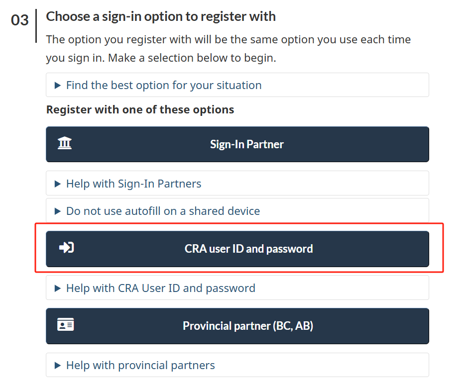Viewport: 470px width, 386px height.
Task: Click the Choose a sign-in option heading
Action: coord(161,16)
